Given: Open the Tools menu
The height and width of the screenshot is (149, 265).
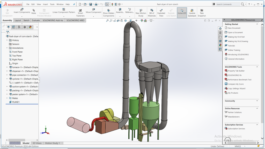Looking at the screenshot, I should coord(52,4).
